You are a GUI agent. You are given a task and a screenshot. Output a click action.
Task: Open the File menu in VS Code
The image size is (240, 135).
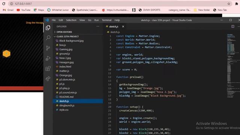(54, 20)
